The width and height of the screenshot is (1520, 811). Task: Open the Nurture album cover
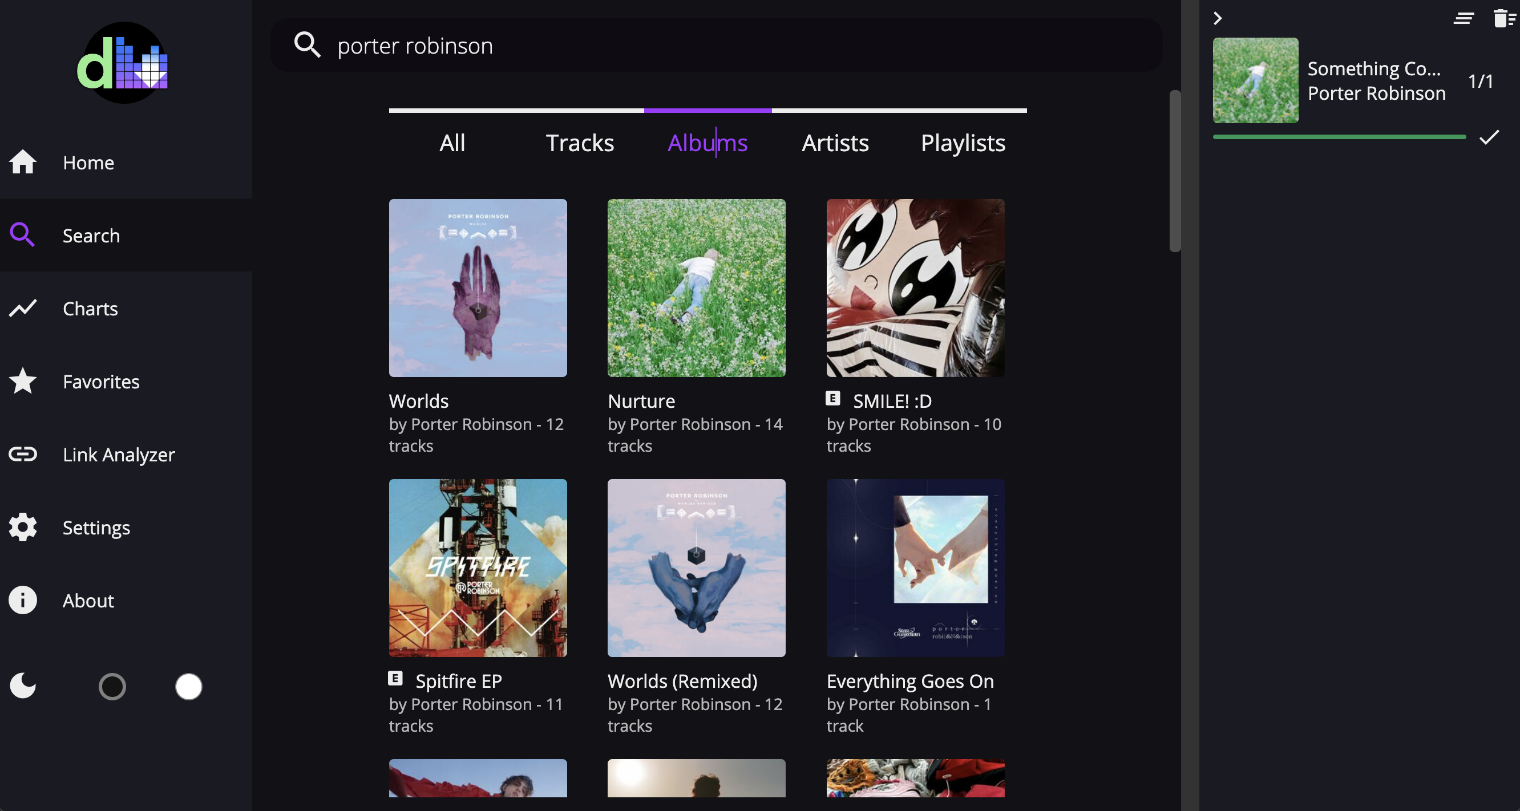696,288
